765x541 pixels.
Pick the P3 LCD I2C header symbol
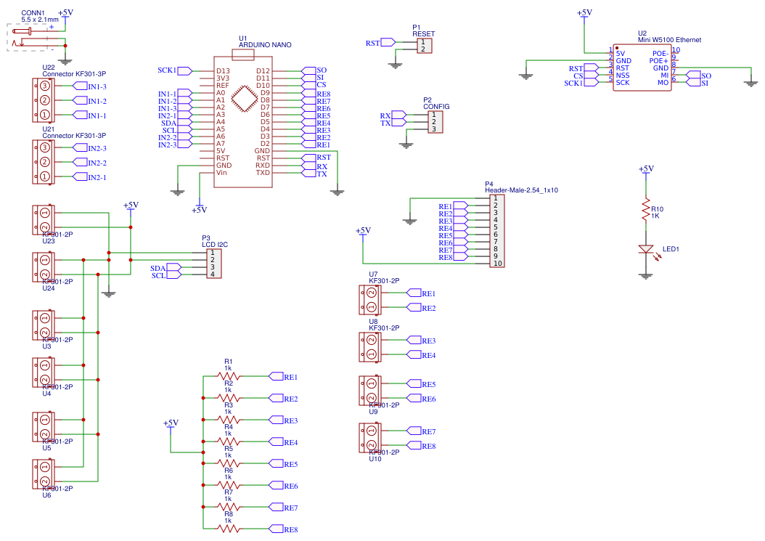click(213, 264)
